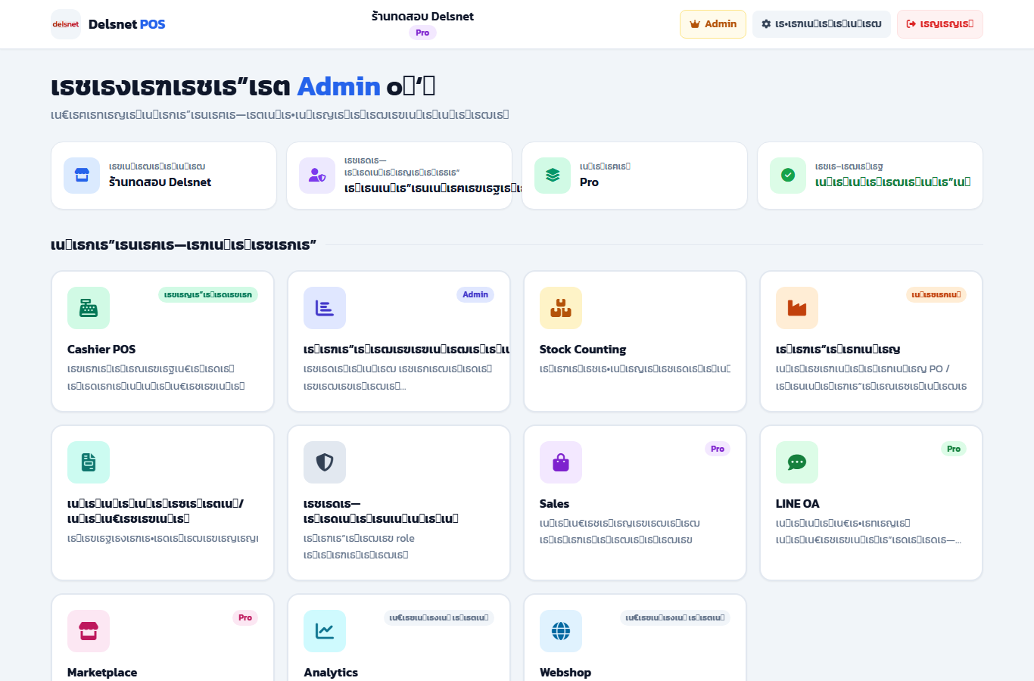Click the orange factory icon
1034x681 pixels.
[x=797, y=308]
